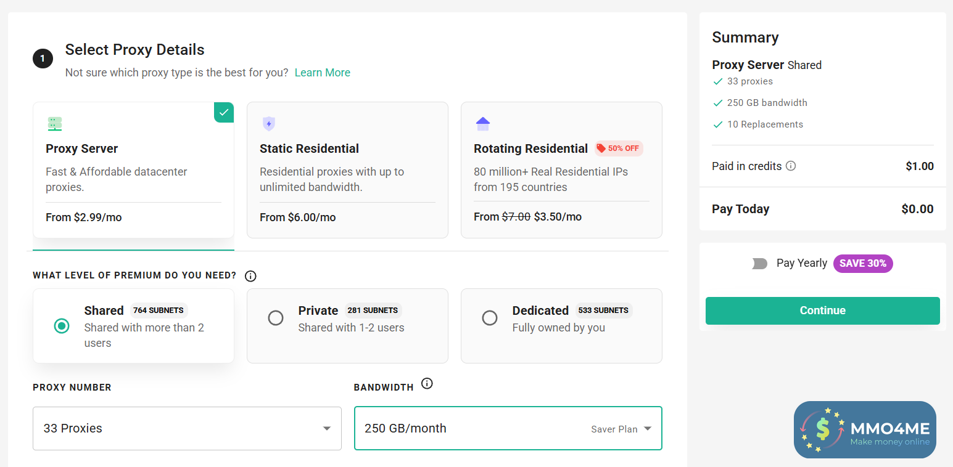Image resolution: width=953 pixels, height=467 pixels.
Task: Click the 50% OFF tag badge
Action: [618, 148]
